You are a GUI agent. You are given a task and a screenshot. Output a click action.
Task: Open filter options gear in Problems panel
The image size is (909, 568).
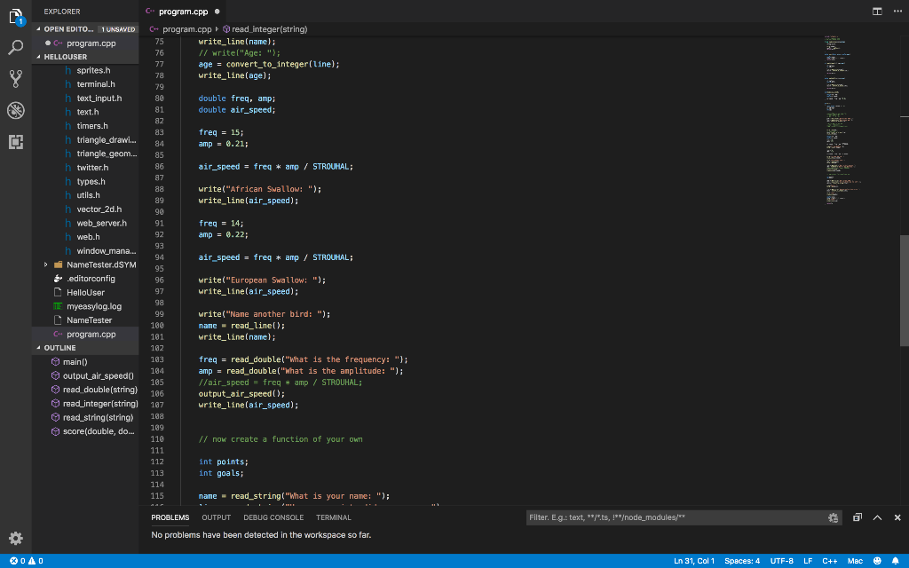(x=833, y=517)
